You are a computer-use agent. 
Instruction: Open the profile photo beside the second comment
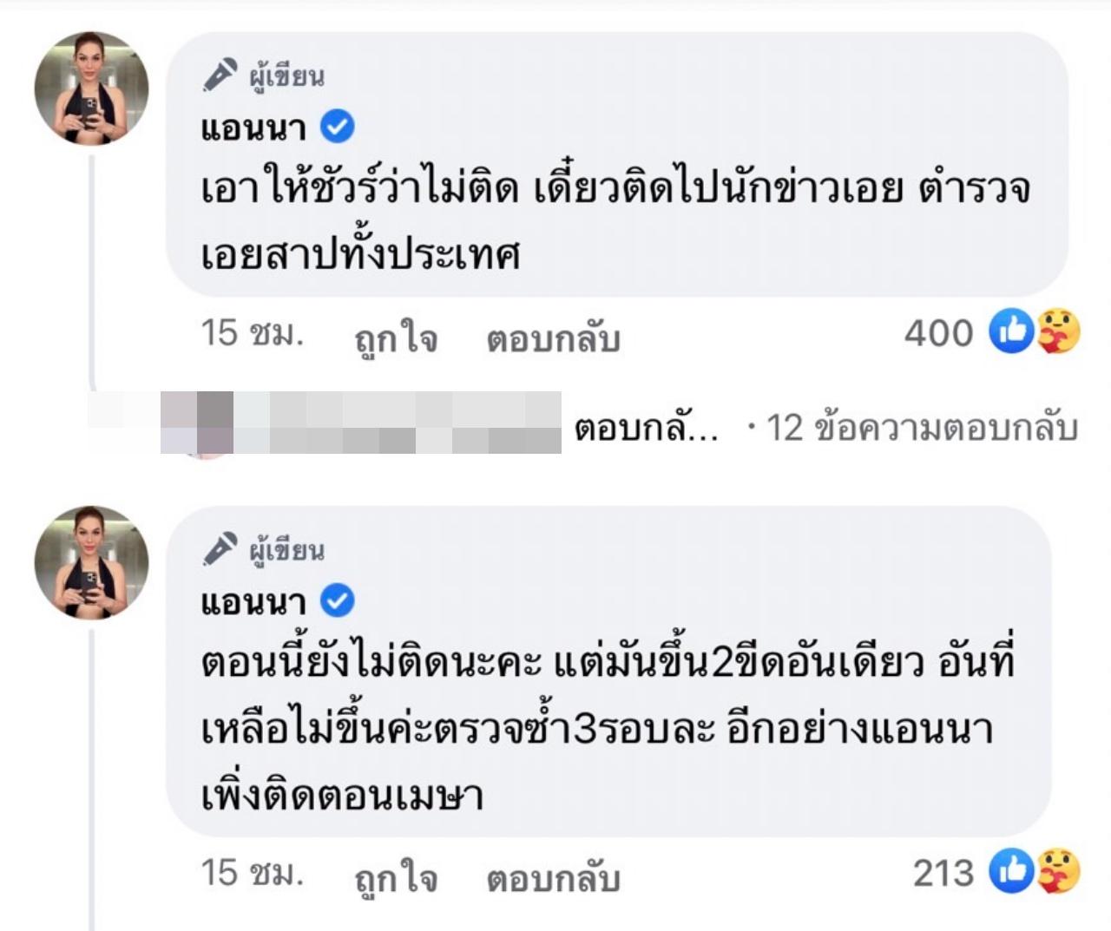[91, 562]
